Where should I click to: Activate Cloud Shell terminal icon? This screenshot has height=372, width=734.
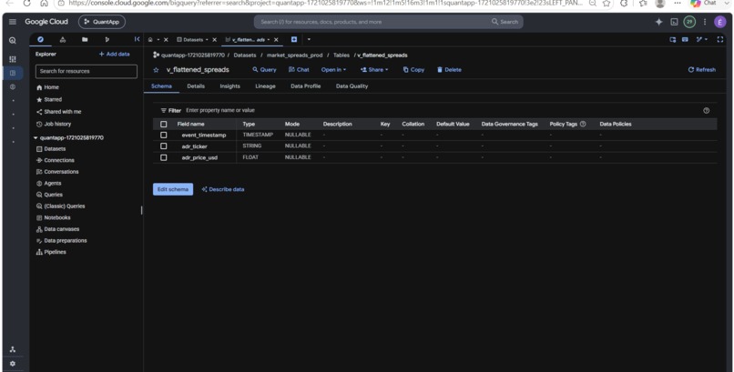[x=674, y=22]
